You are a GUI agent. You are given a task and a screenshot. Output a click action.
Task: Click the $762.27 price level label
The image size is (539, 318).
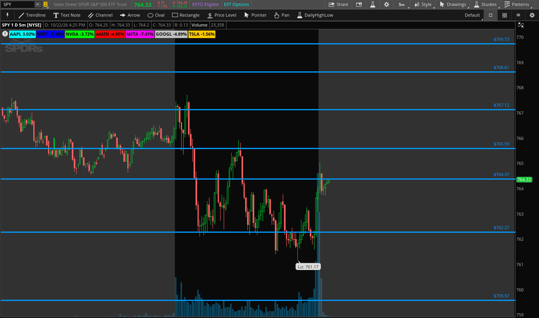click(x=501, y=228)
